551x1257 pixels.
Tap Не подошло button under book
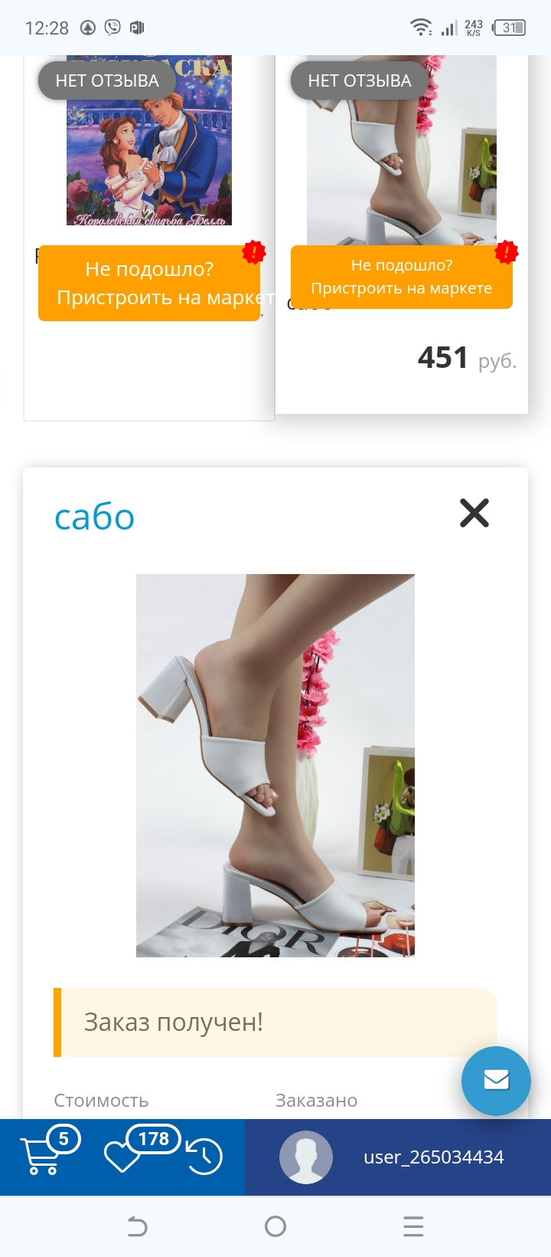(149, 283)
